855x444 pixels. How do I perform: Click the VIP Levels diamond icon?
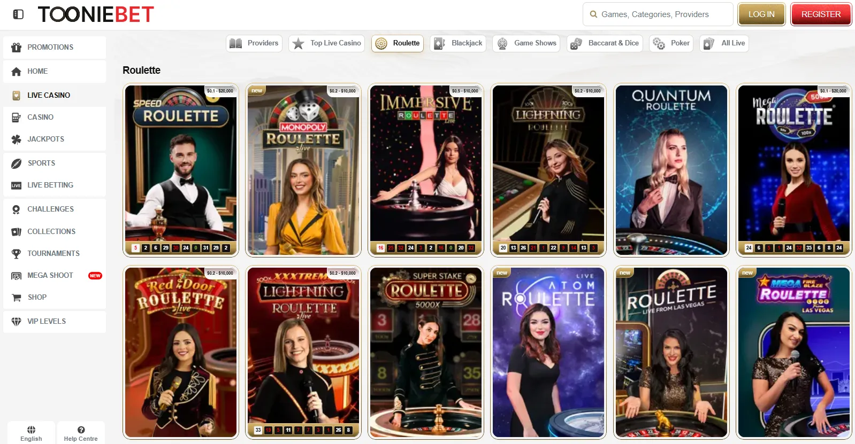[x=17, y=321]
